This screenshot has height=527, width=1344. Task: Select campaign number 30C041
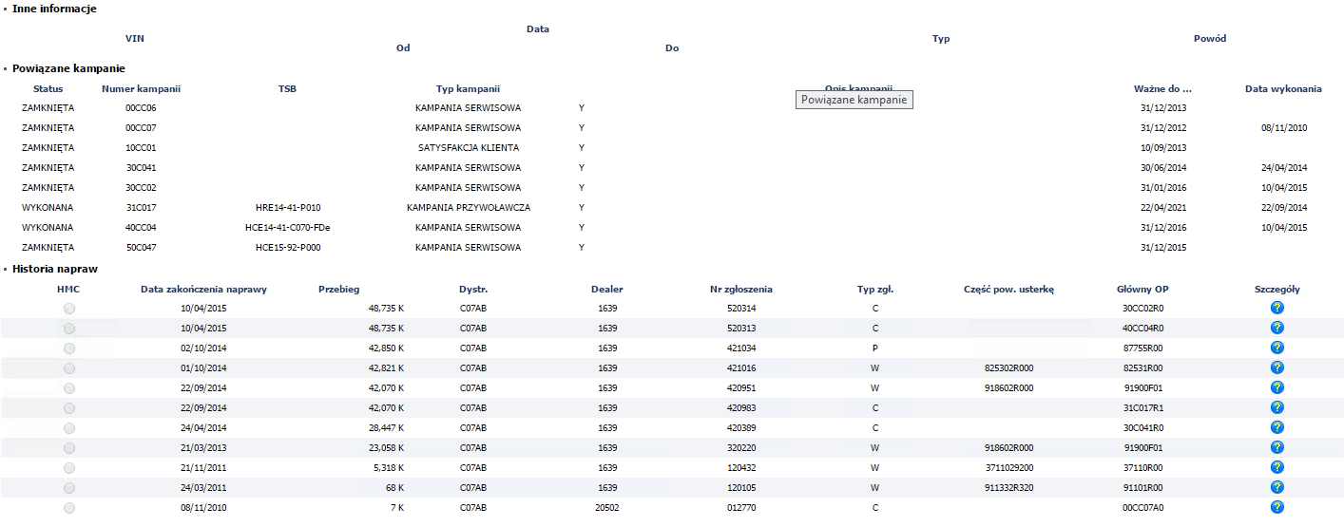[x=141, y=168]
